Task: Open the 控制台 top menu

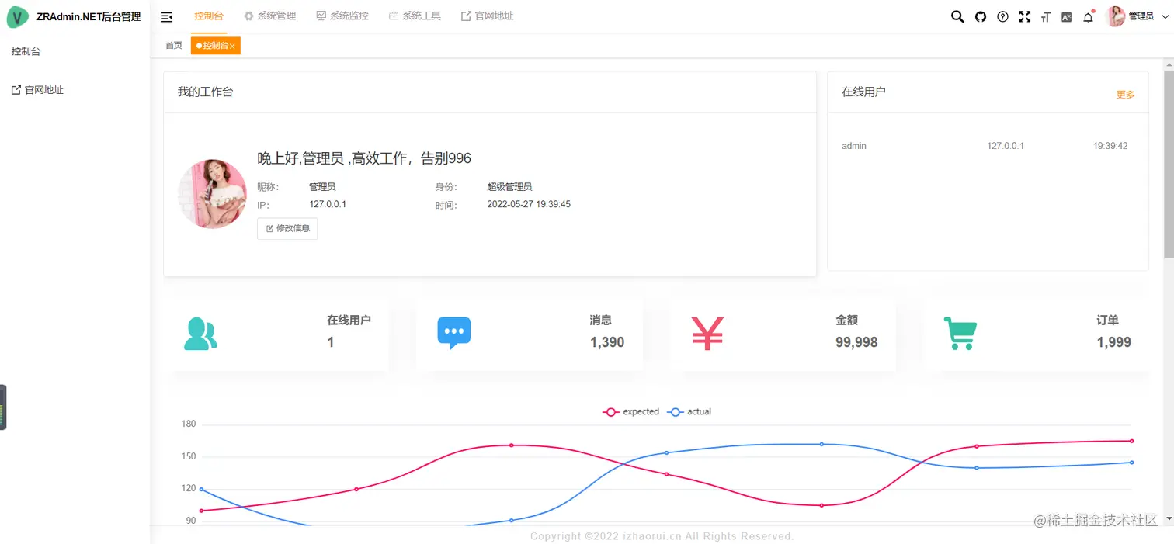Action: tap(209, 16)
